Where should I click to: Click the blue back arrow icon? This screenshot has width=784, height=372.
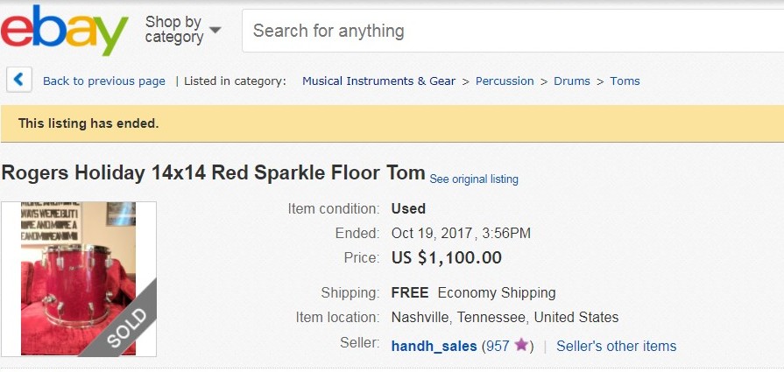(19, 80)
